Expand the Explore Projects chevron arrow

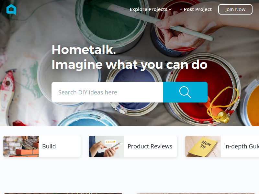point(170,10)
